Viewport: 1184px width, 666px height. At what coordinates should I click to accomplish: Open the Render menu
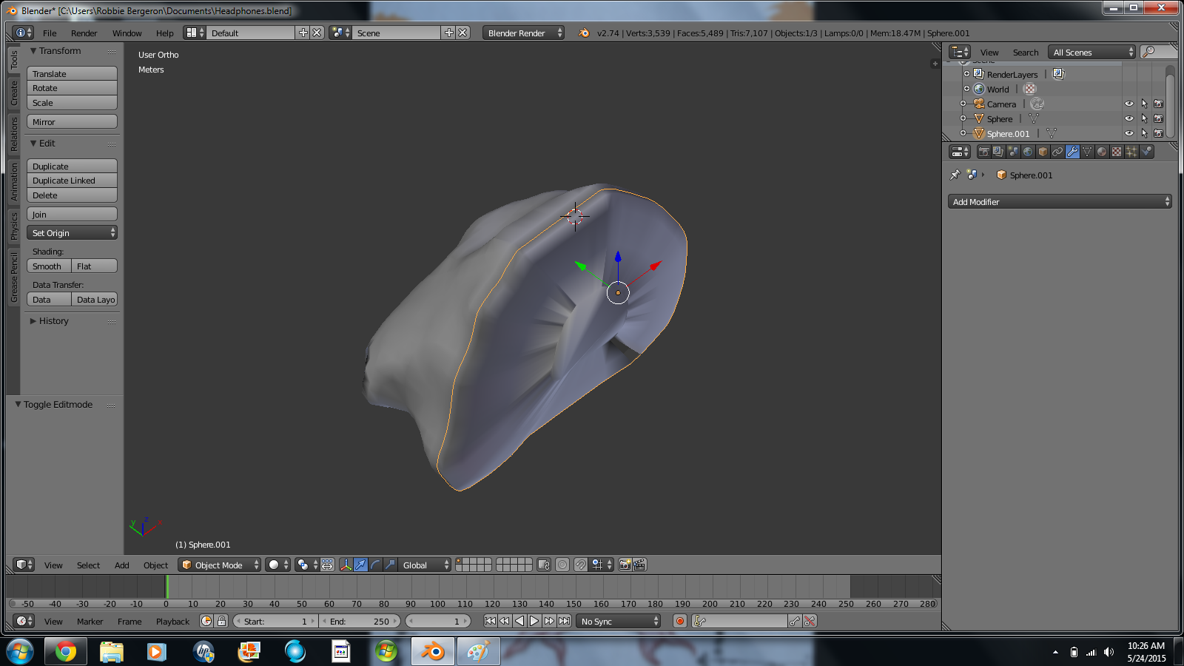84,33
